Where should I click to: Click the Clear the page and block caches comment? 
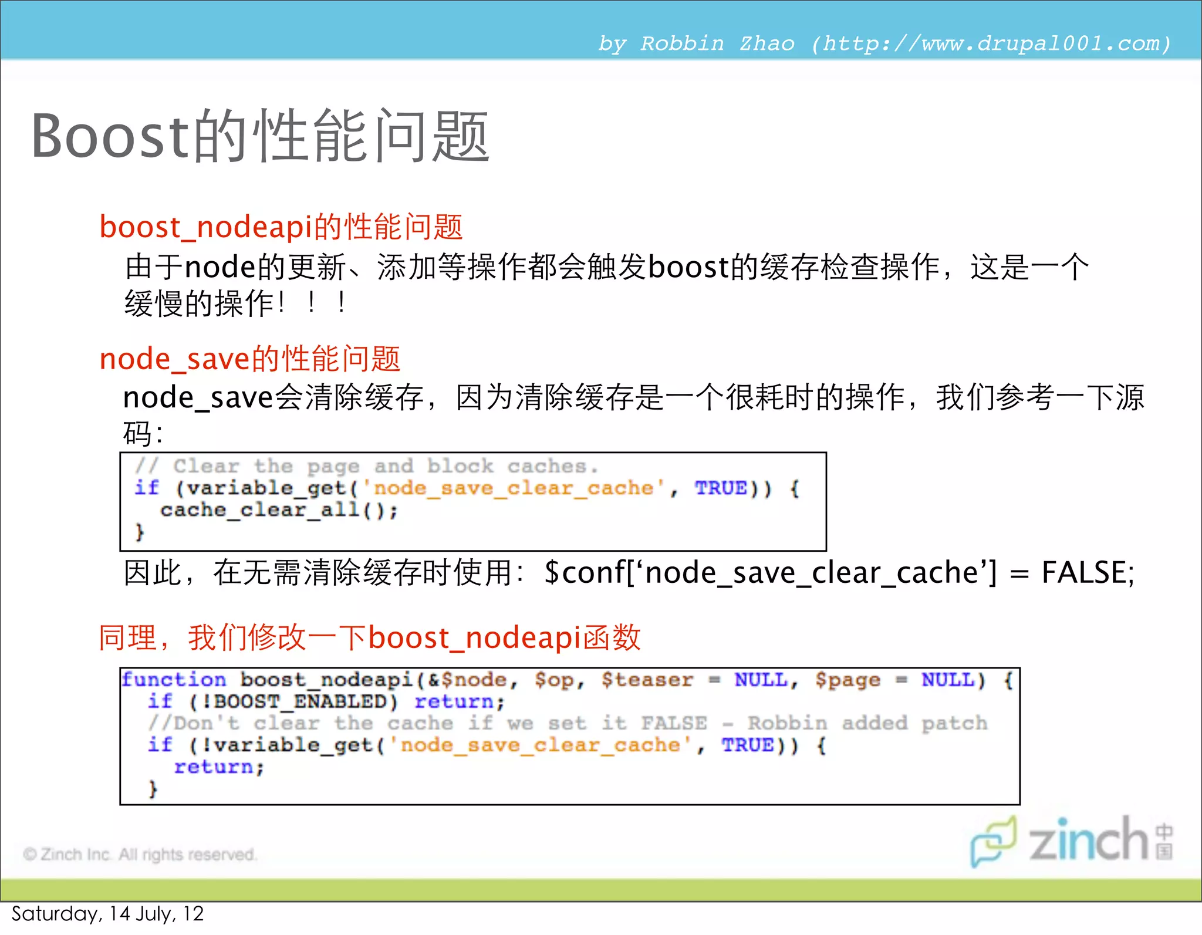pyautogui.click(x=367, y=466)
